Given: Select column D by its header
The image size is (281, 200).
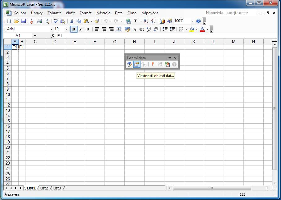Looking at the screenshot, I should 55,42.
